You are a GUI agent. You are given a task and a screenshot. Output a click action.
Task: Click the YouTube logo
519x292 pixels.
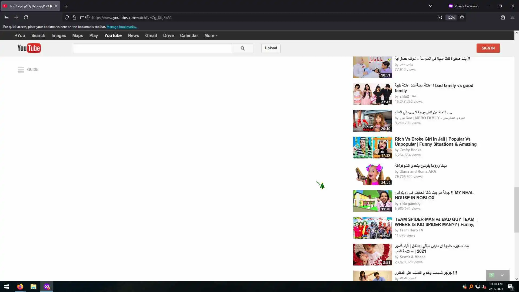[29, 48]
